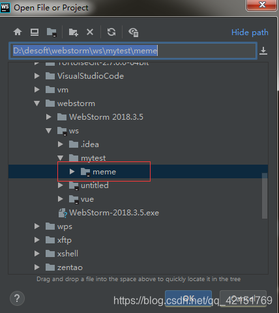Click the zentao folder icon

tap(50, 267)
